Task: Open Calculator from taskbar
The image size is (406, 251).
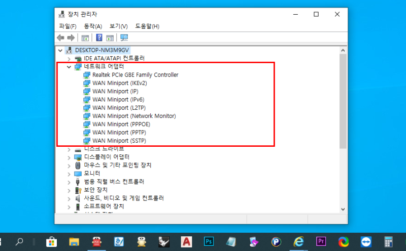Action: tap(388, 242)
